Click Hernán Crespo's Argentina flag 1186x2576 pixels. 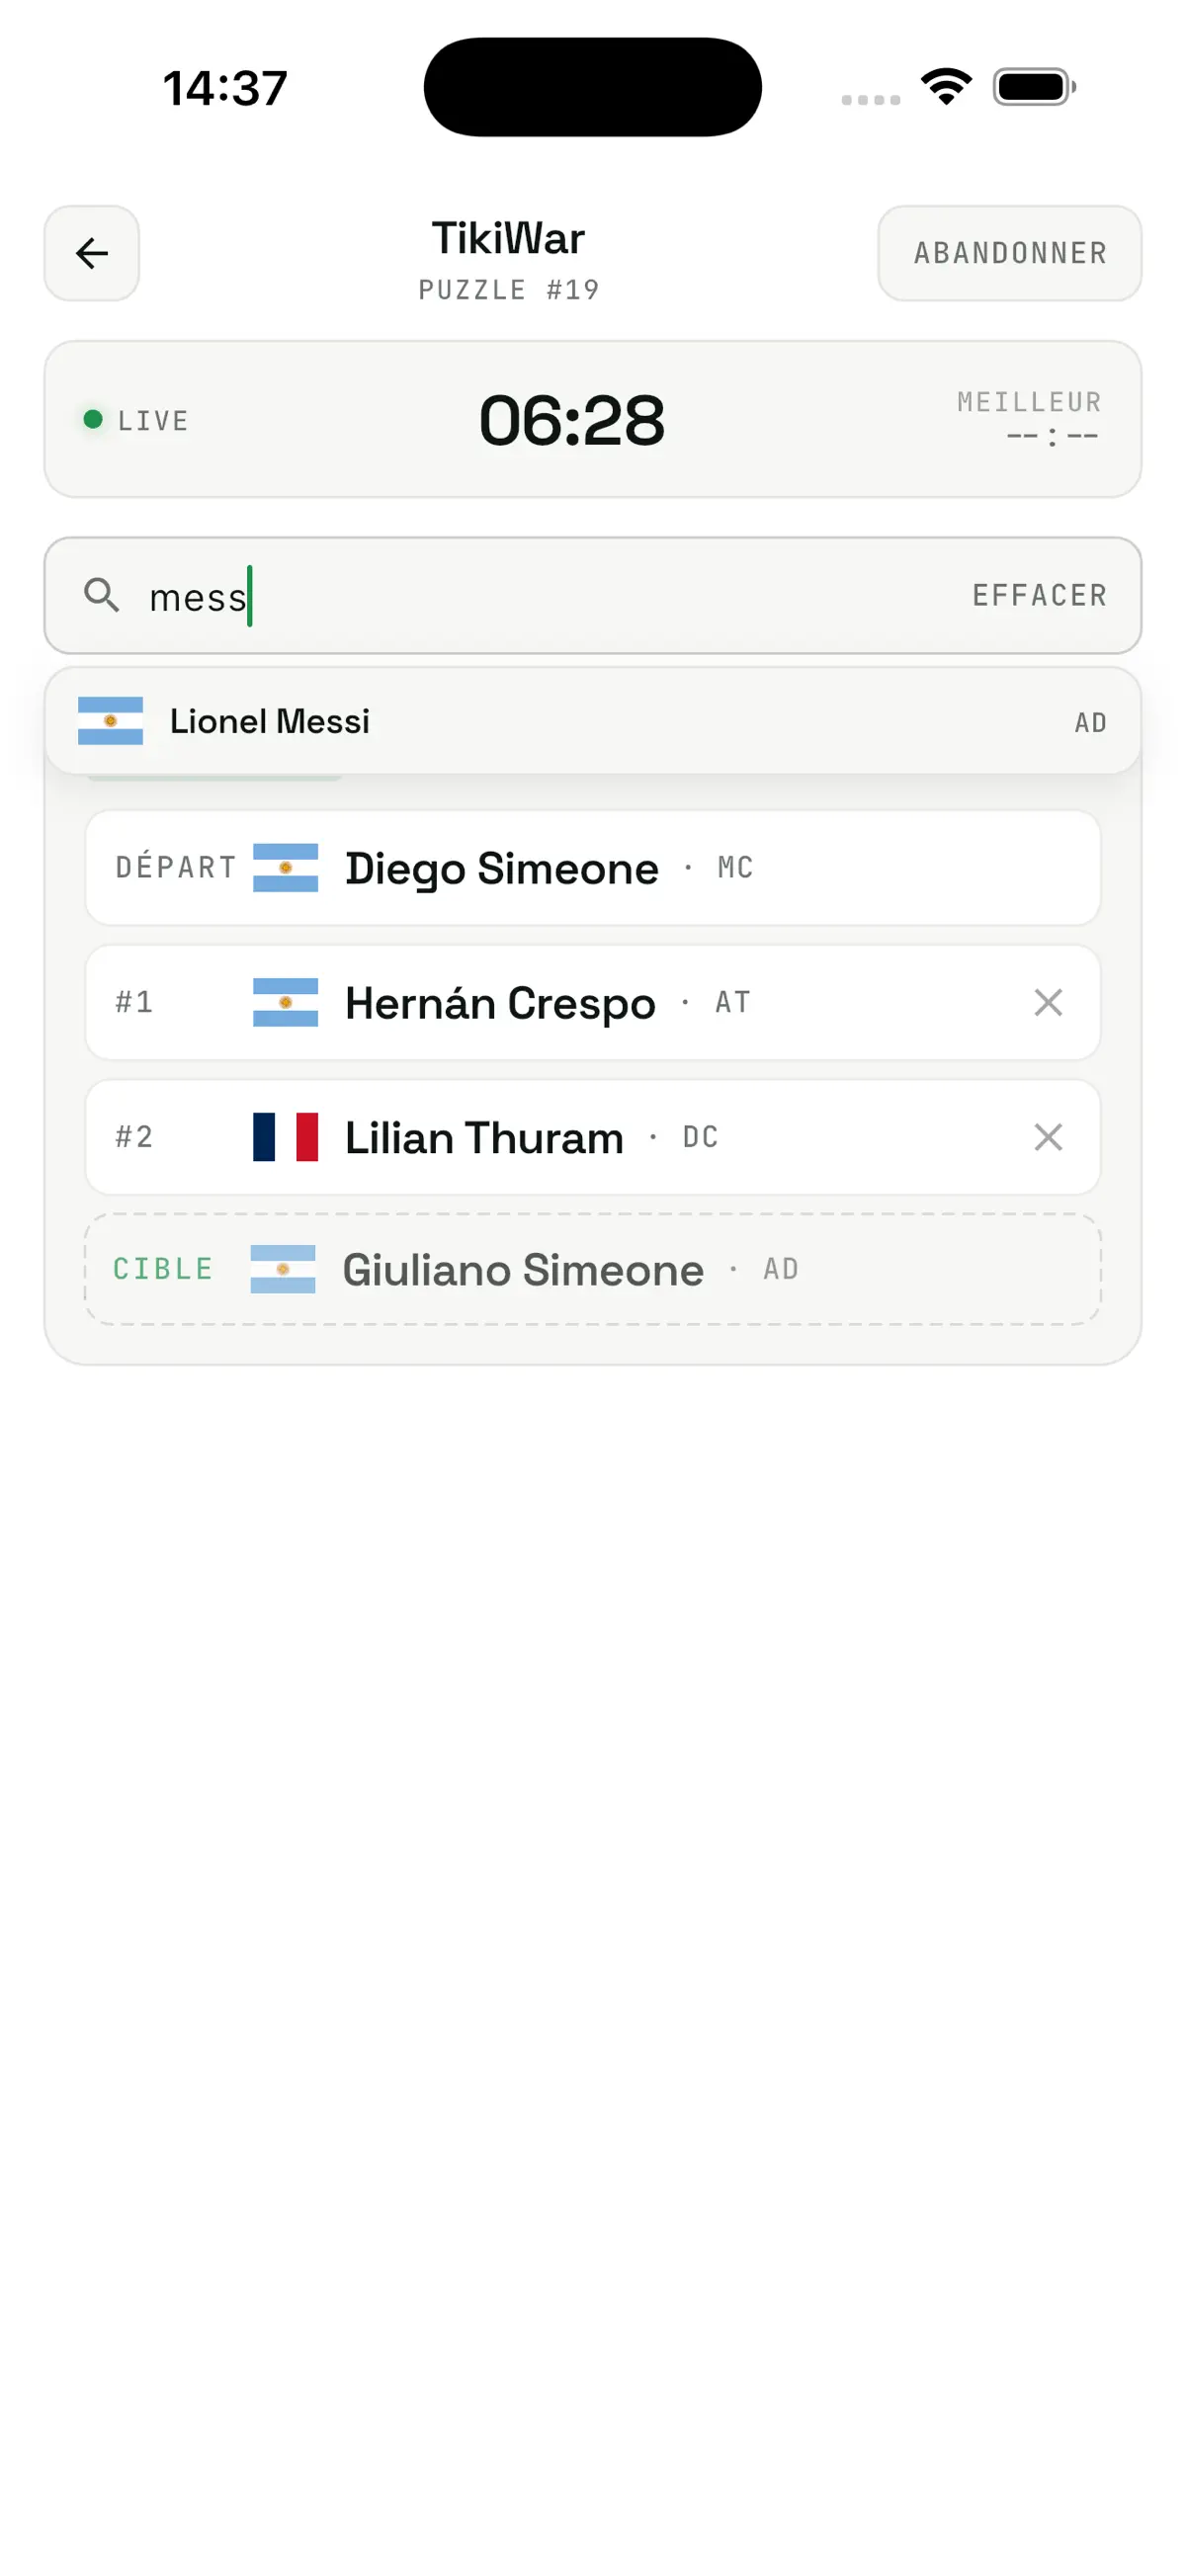click(x=285, y=1002)
